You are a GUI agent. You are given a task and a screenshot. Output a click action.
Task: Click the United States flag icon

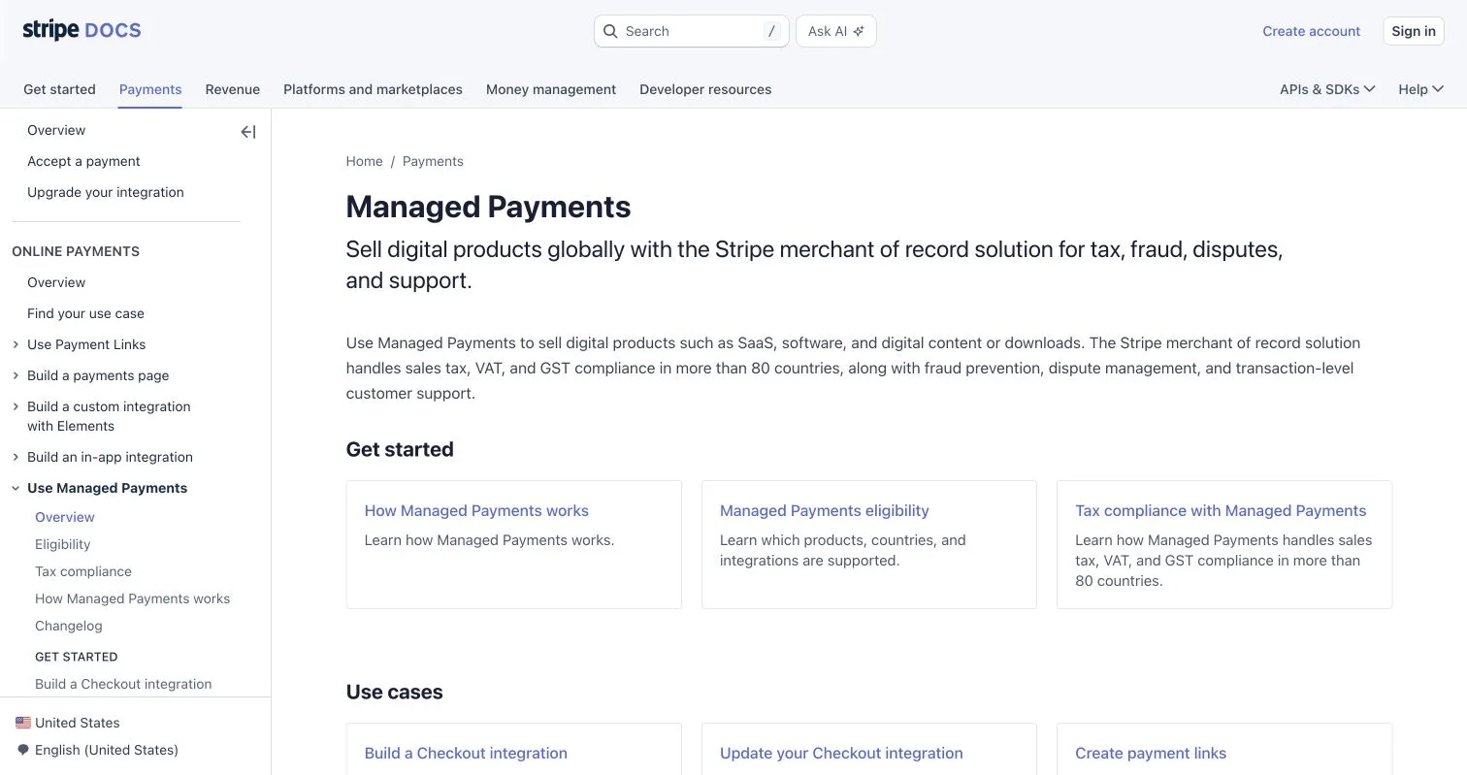pyautogui.click(x=23, y=723)
